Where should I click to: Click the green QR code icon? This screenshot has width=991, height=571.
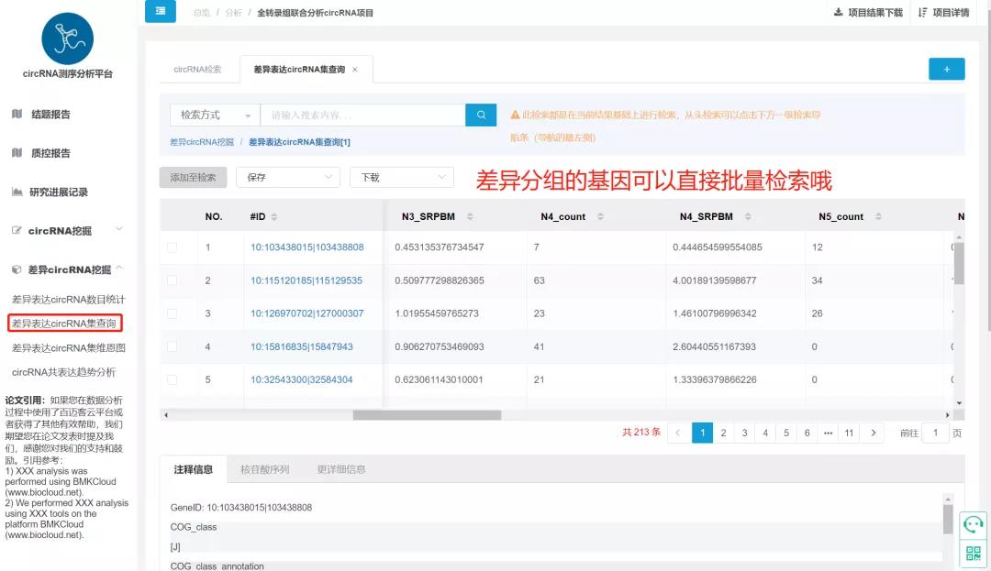pyautogui.click(x=973, y=553)
